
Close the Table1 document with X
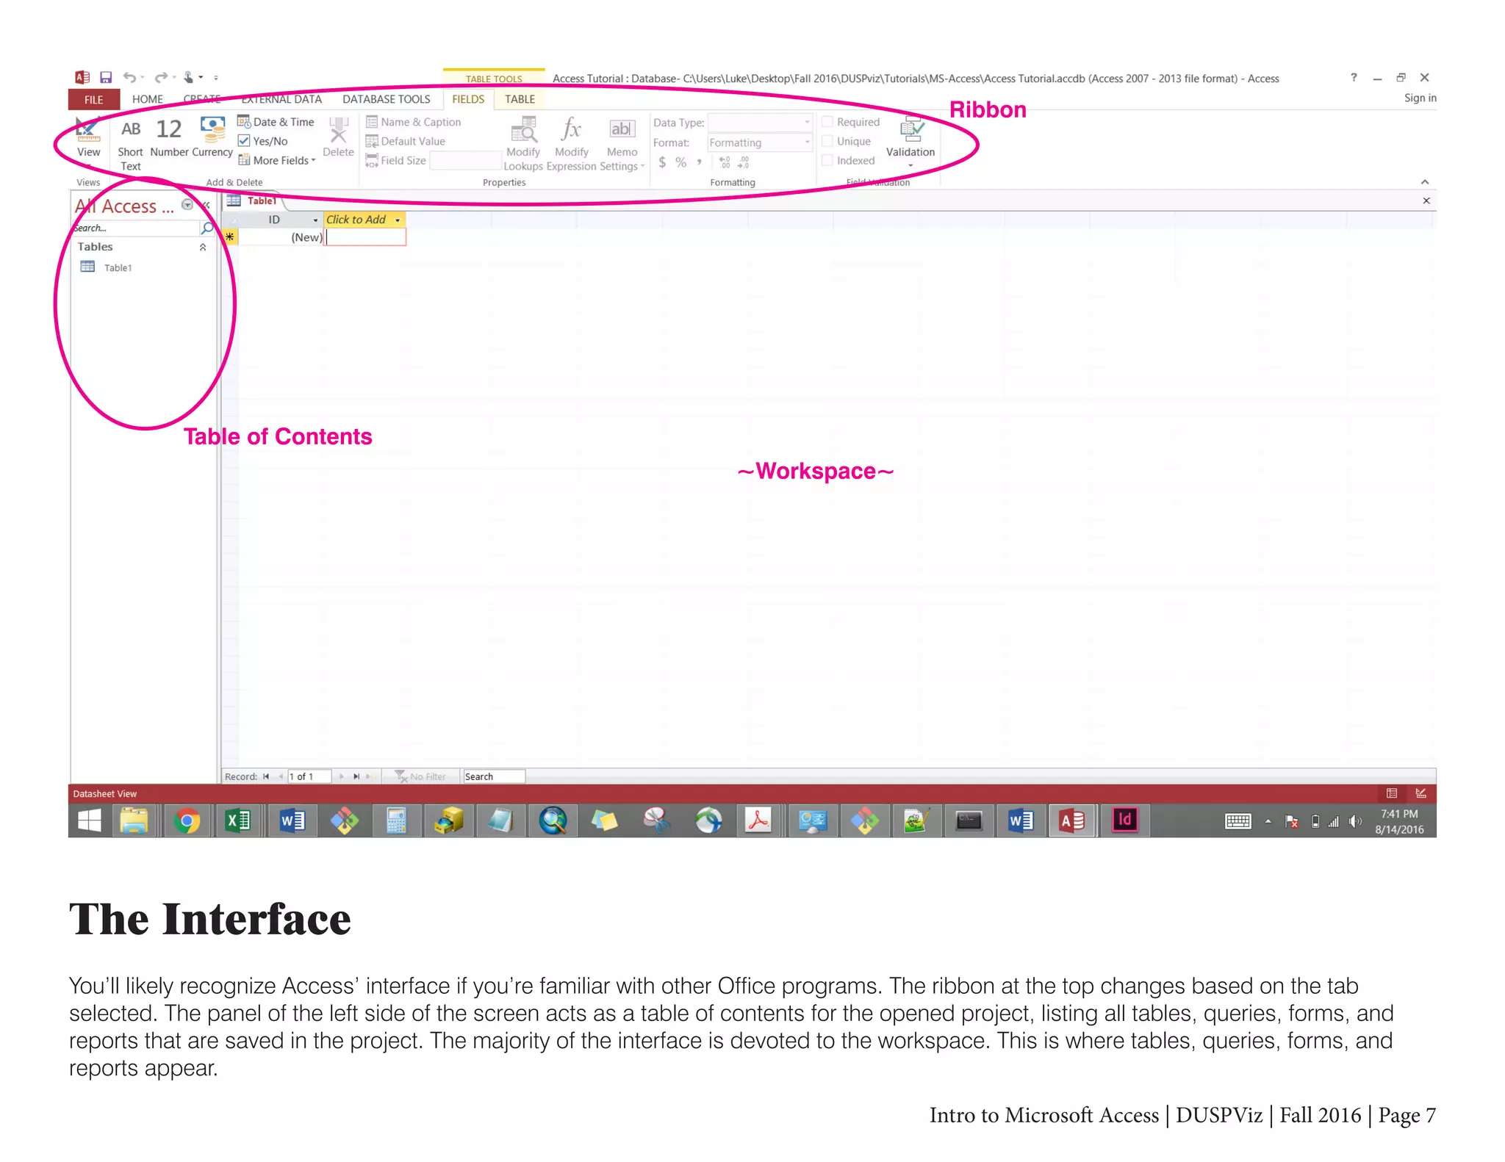pyautogui.click(x=1426, y=201)
